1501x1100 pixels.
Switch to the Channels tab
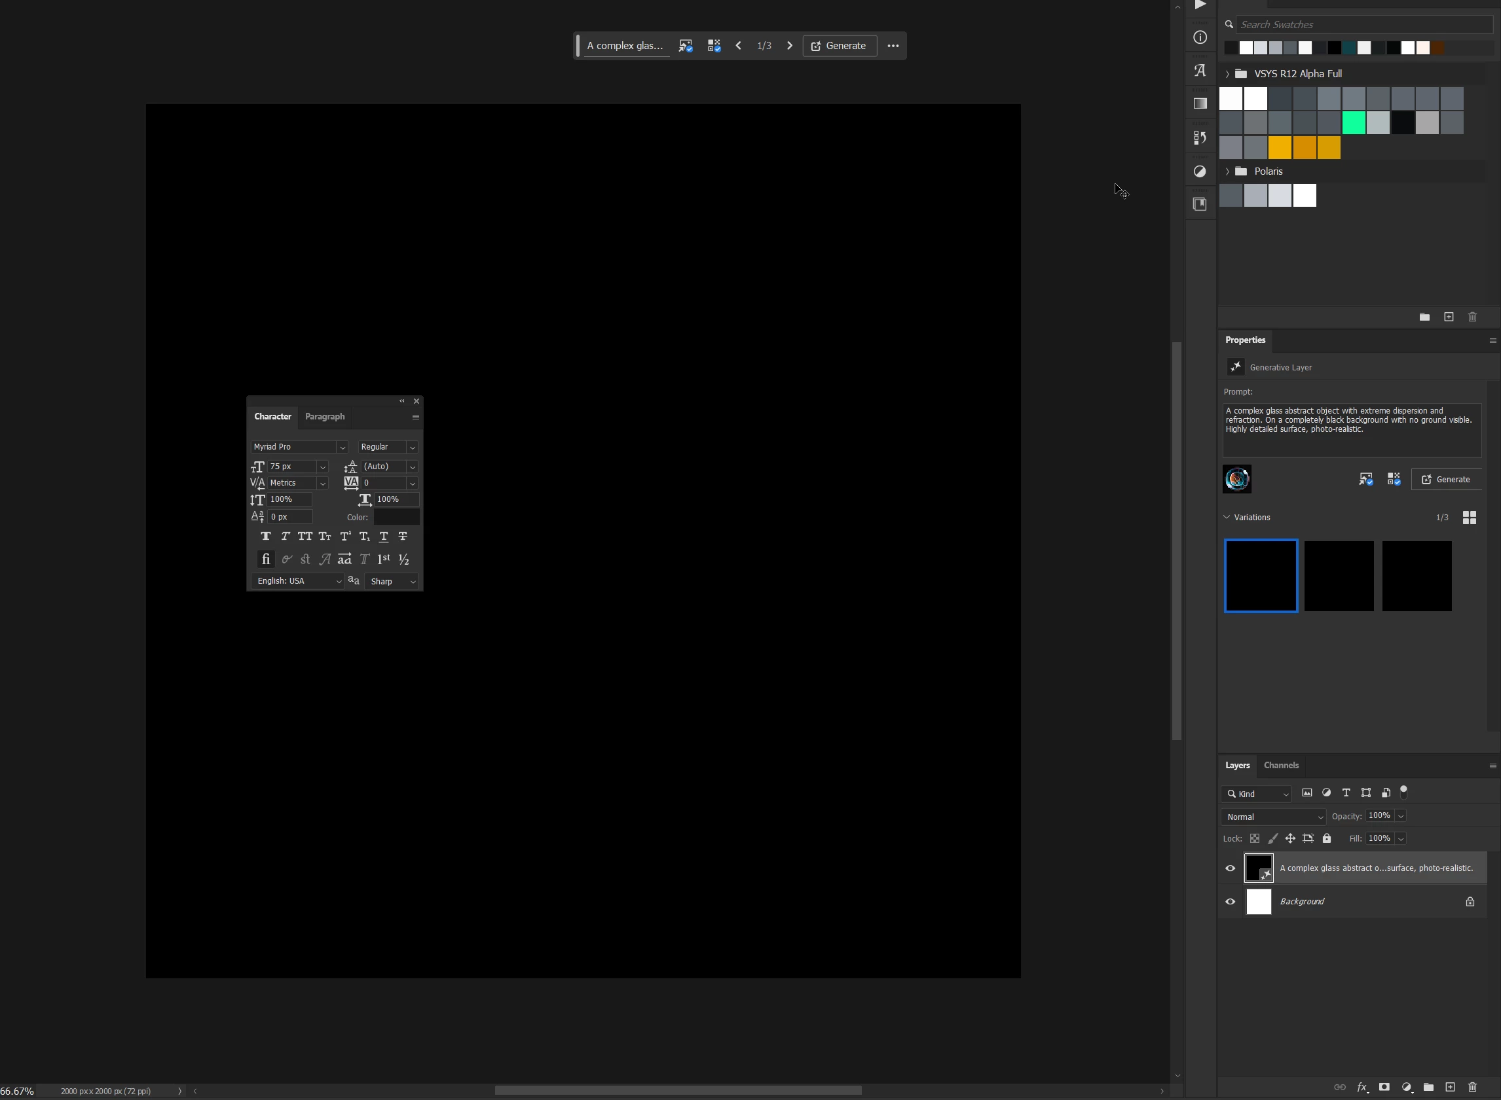(x=1280, y=766)
